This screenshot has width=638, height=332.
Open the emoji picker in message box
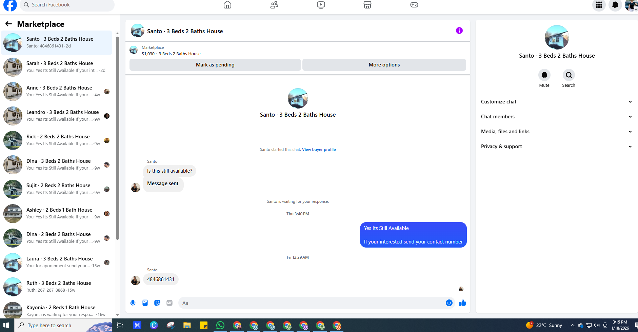click(449, 303)
